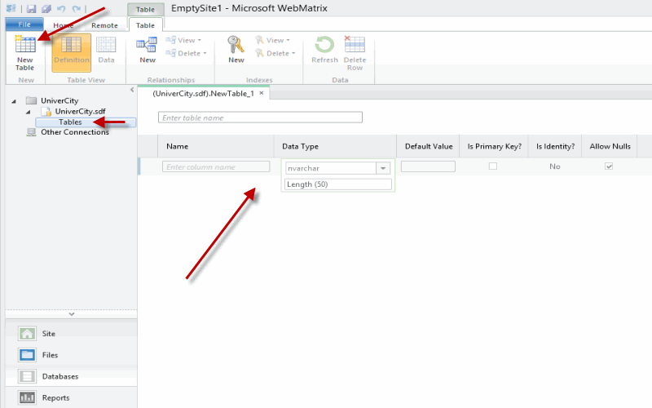Open the nvarchar Data Type dropdown
The height and width of the screenshot is (408, 652).
click(383, 168)
